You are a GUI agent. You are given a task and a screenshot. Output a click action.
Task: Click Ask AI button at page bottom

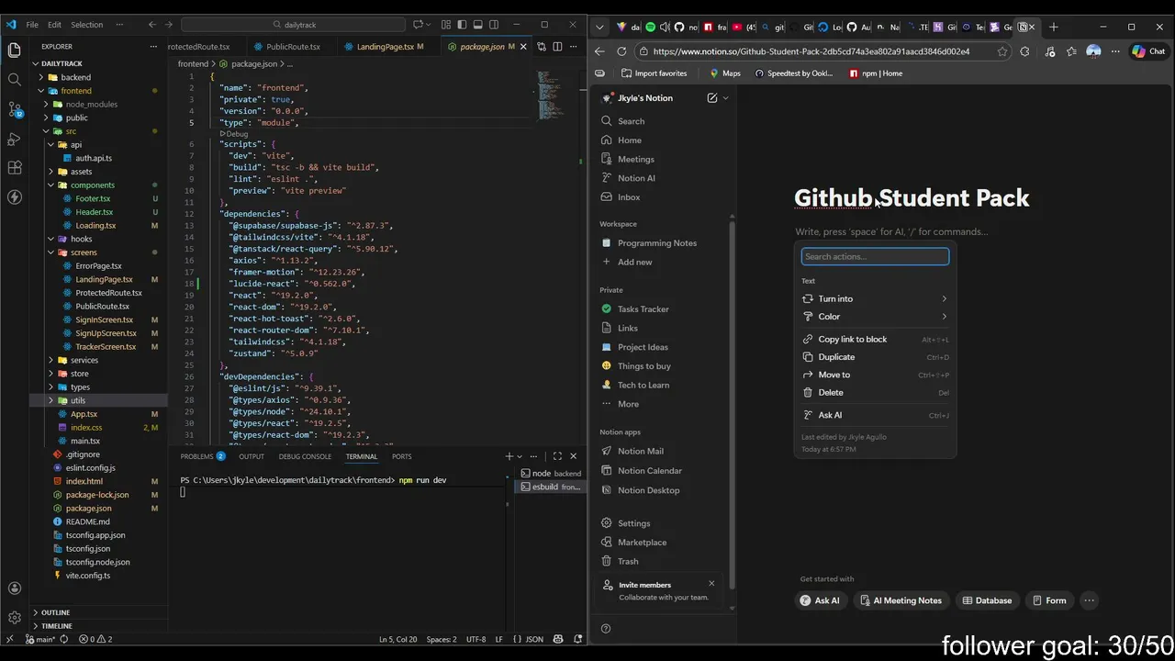(820, 600)
